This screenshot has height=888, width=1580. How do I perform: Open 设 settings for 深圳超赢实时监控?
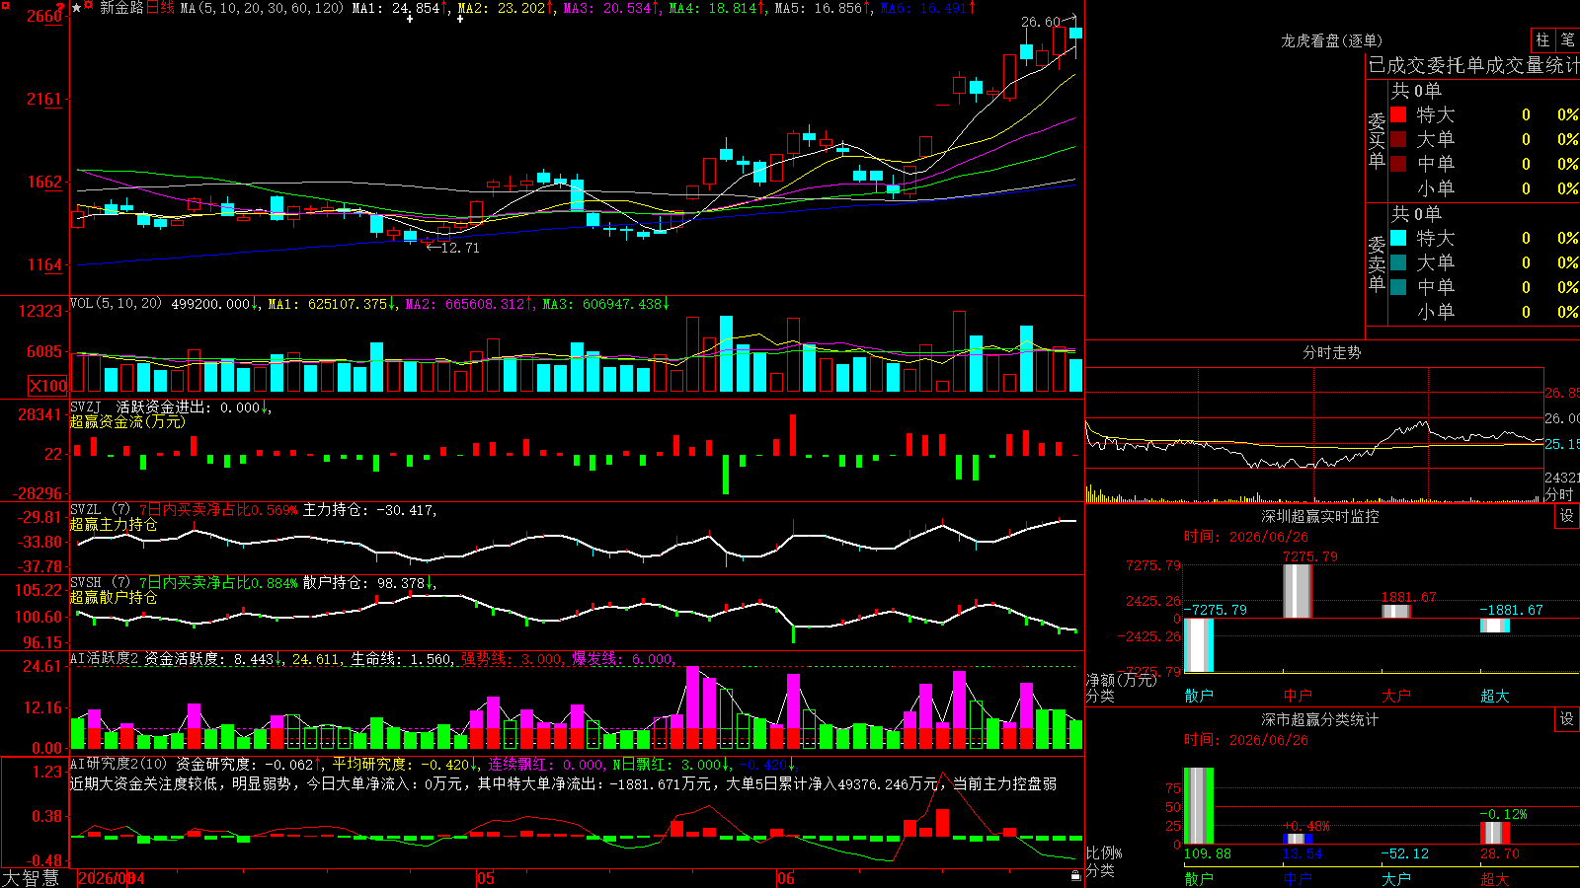click(1567, 516)
